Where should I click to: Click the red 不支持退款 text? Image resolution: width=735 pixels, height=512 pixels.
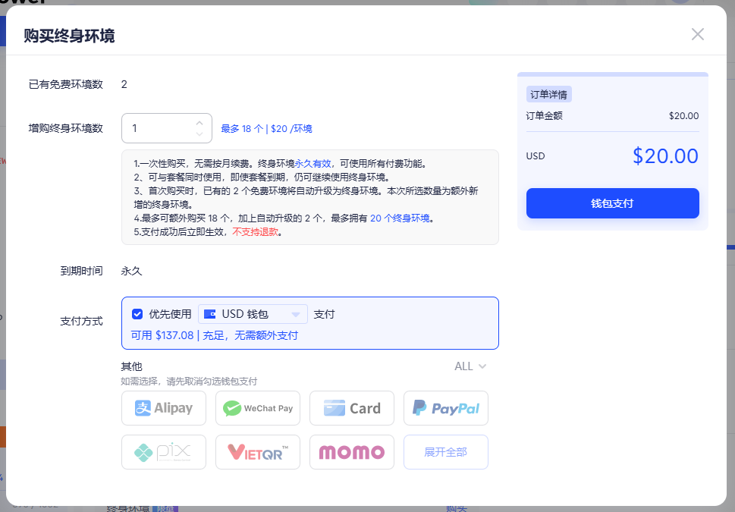(255, 231)
